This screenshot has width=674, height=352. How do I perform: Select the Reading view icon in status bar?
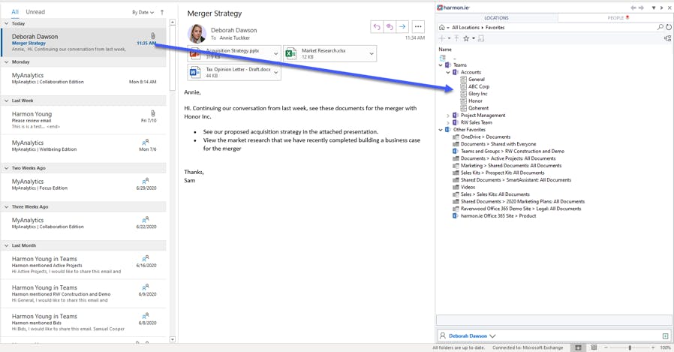[x=594, y=347]
